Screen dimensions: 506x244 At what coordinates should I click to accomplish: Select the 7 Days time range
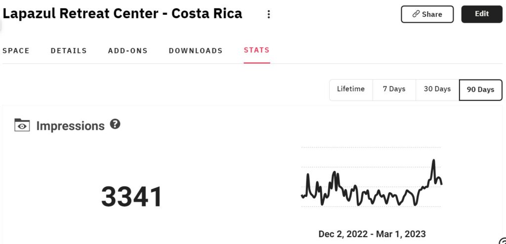pos(394,90)
